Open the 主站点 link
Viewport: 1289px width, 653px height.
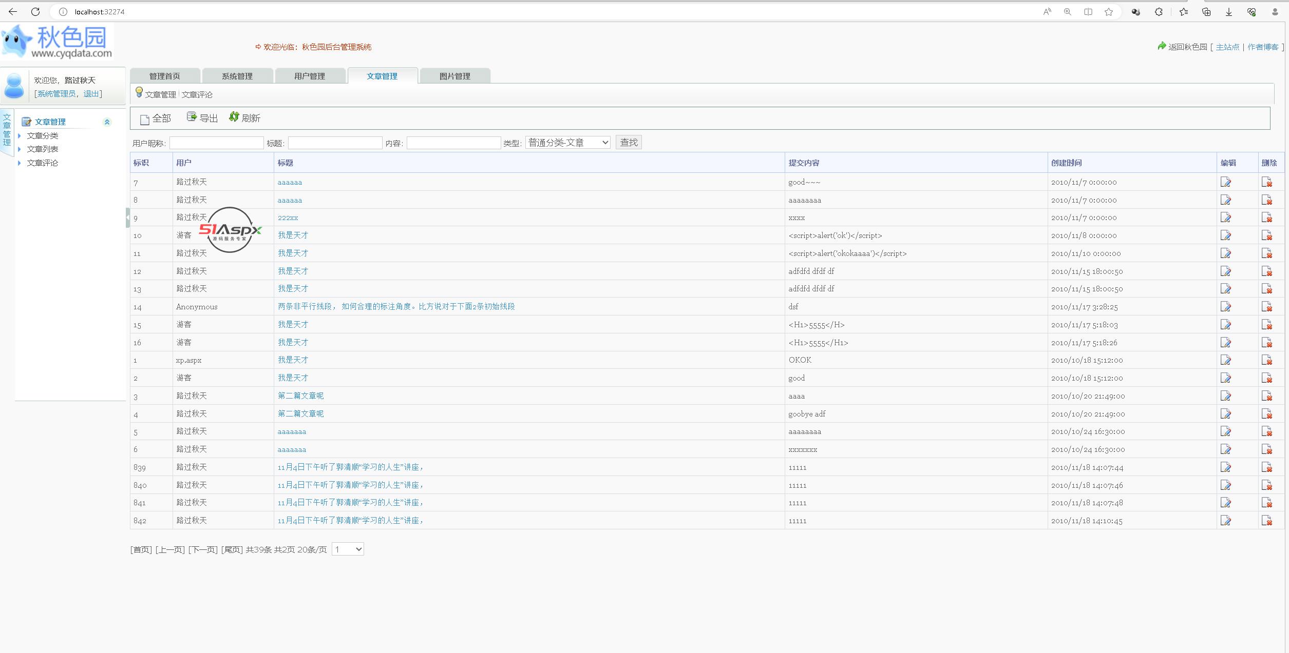click(1227, 47)
